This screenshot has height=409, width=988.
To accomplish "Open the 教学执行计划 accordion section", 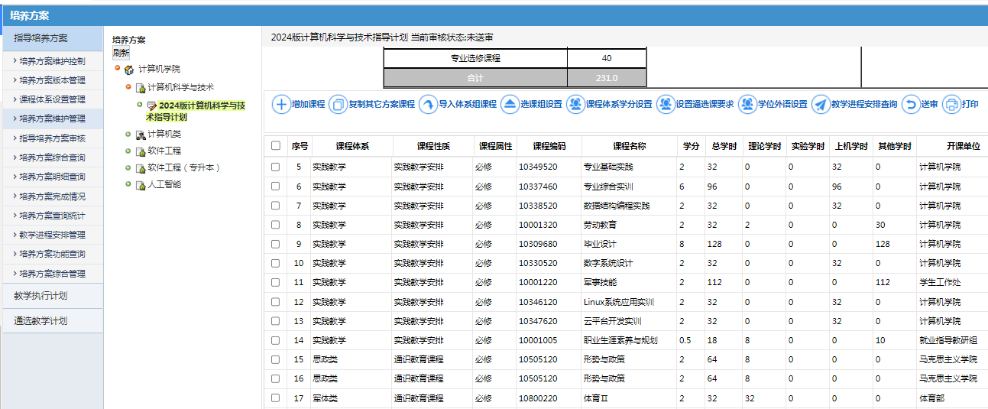I will point(52,296).
